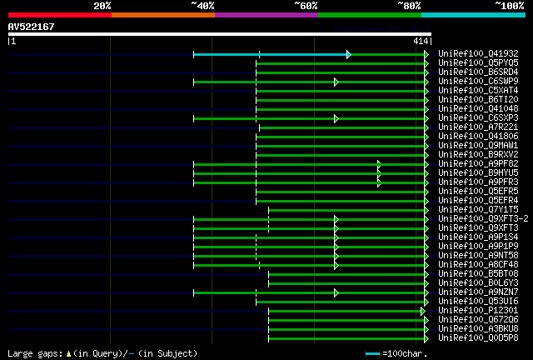
Task: Select the UniRef100_Q41806 label
Action: (x=478, y=137)
